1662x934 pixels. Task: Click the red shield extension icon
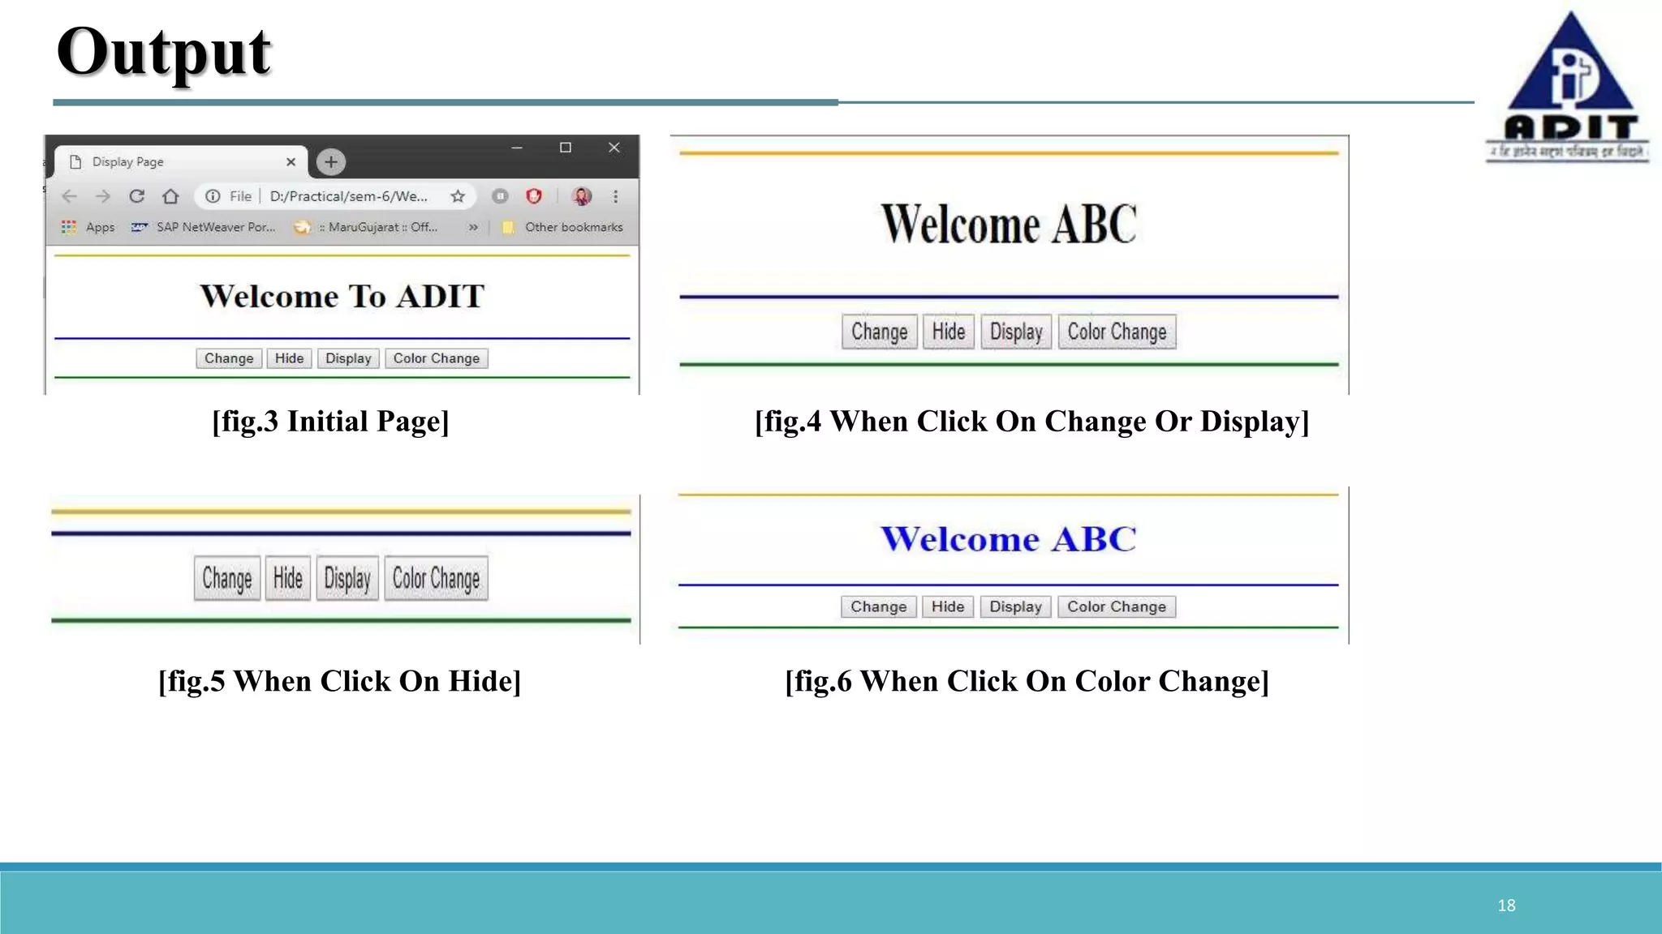click(533, 196)
